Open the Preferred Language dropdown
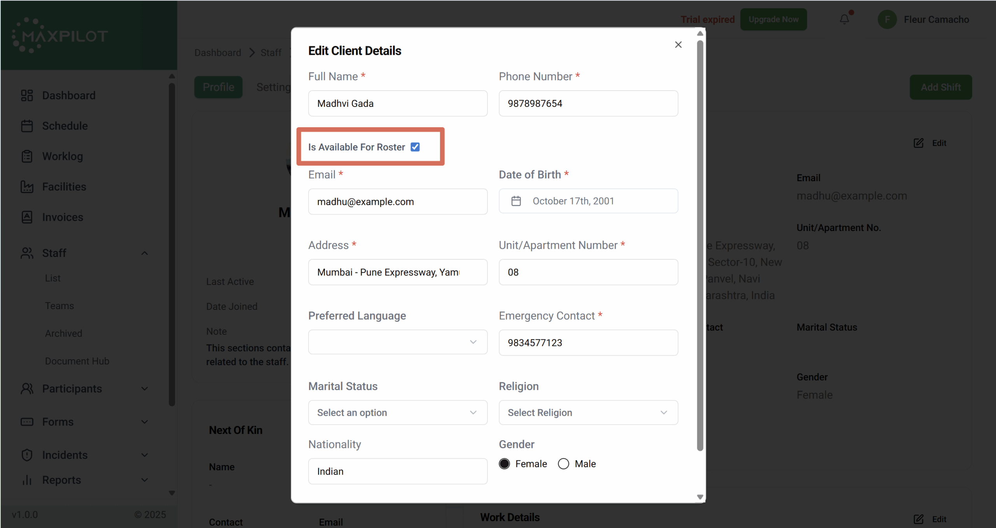Image resolution: width=996 pixels, height=528 pixels. click(398, 342)
